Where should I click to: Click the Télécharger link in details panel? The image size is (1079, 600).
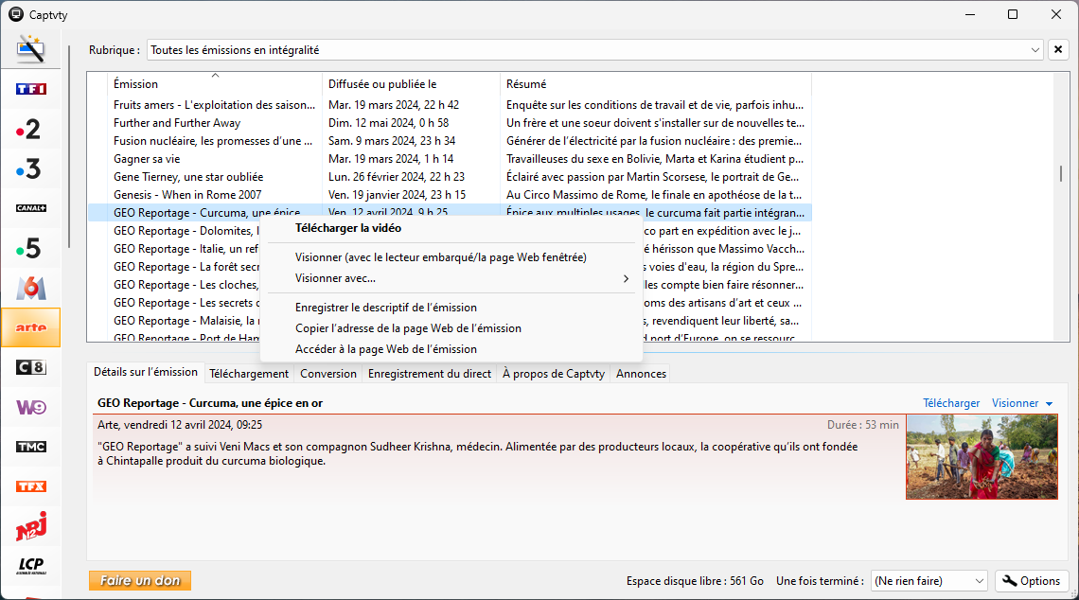[951, 403]
